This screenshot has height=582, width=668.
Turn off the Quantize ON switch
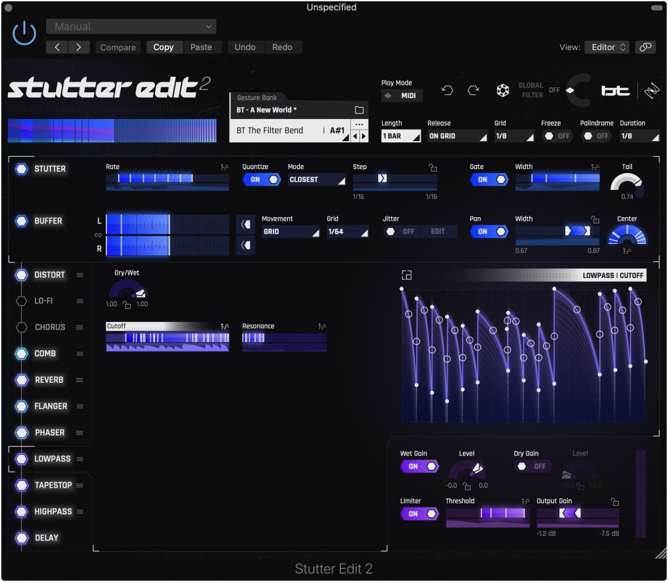click(x=261, y=179)
